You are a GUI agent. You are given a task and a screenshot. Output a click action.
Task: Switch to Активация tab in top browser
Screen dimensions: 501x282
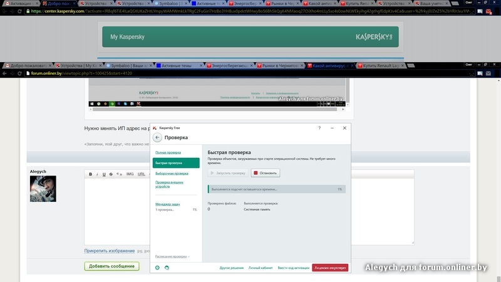coord(21,4)
